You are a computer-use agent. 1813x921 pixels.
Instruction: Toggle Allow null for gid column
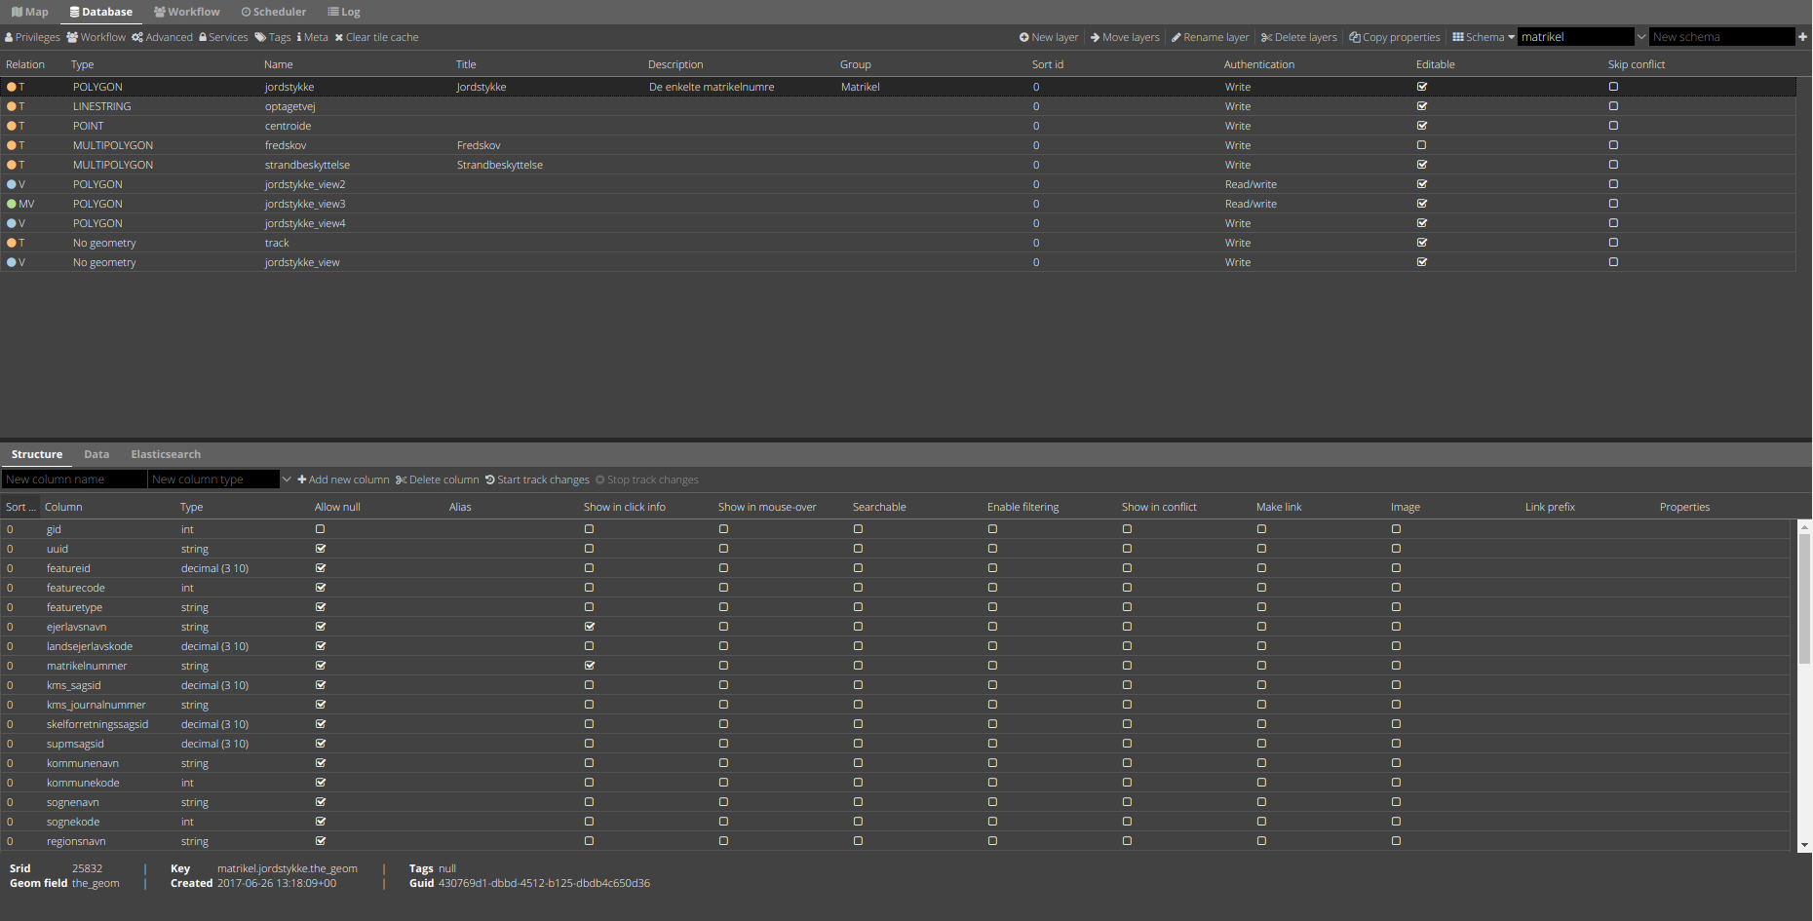(x=320, y=529)
